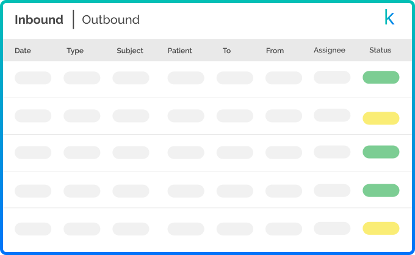Click the yellow status pill in fifth row
Screen dimensions: 415x255
(381, 229)
